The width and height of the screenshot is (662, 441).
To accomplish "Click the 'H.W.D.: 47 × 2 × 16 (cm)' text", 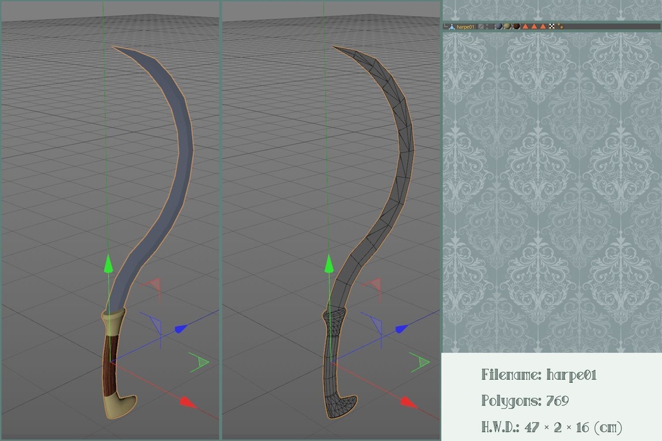I will point(552,427).
